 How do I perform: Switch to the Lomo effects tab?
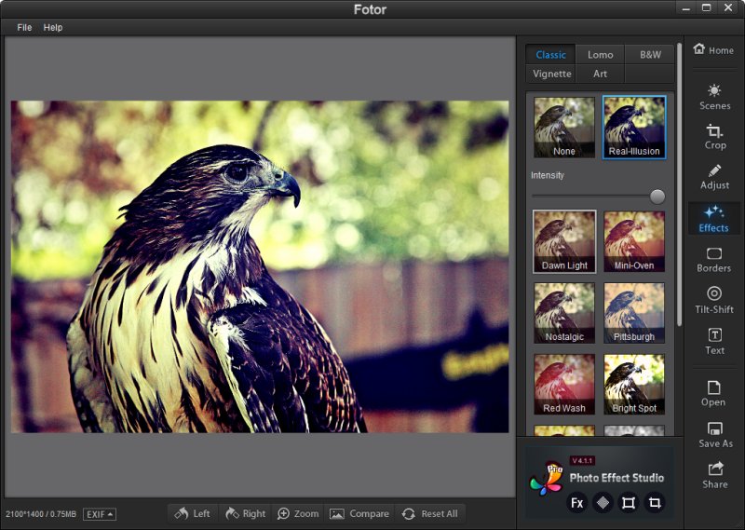pyautogui.click(x=601, y=55)
